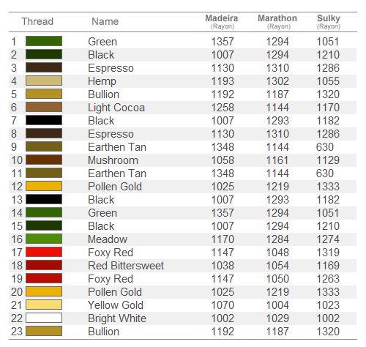This screenshot has height=347, width=366.
Task: Click the Madeira column header
Action: pos(222,21)
